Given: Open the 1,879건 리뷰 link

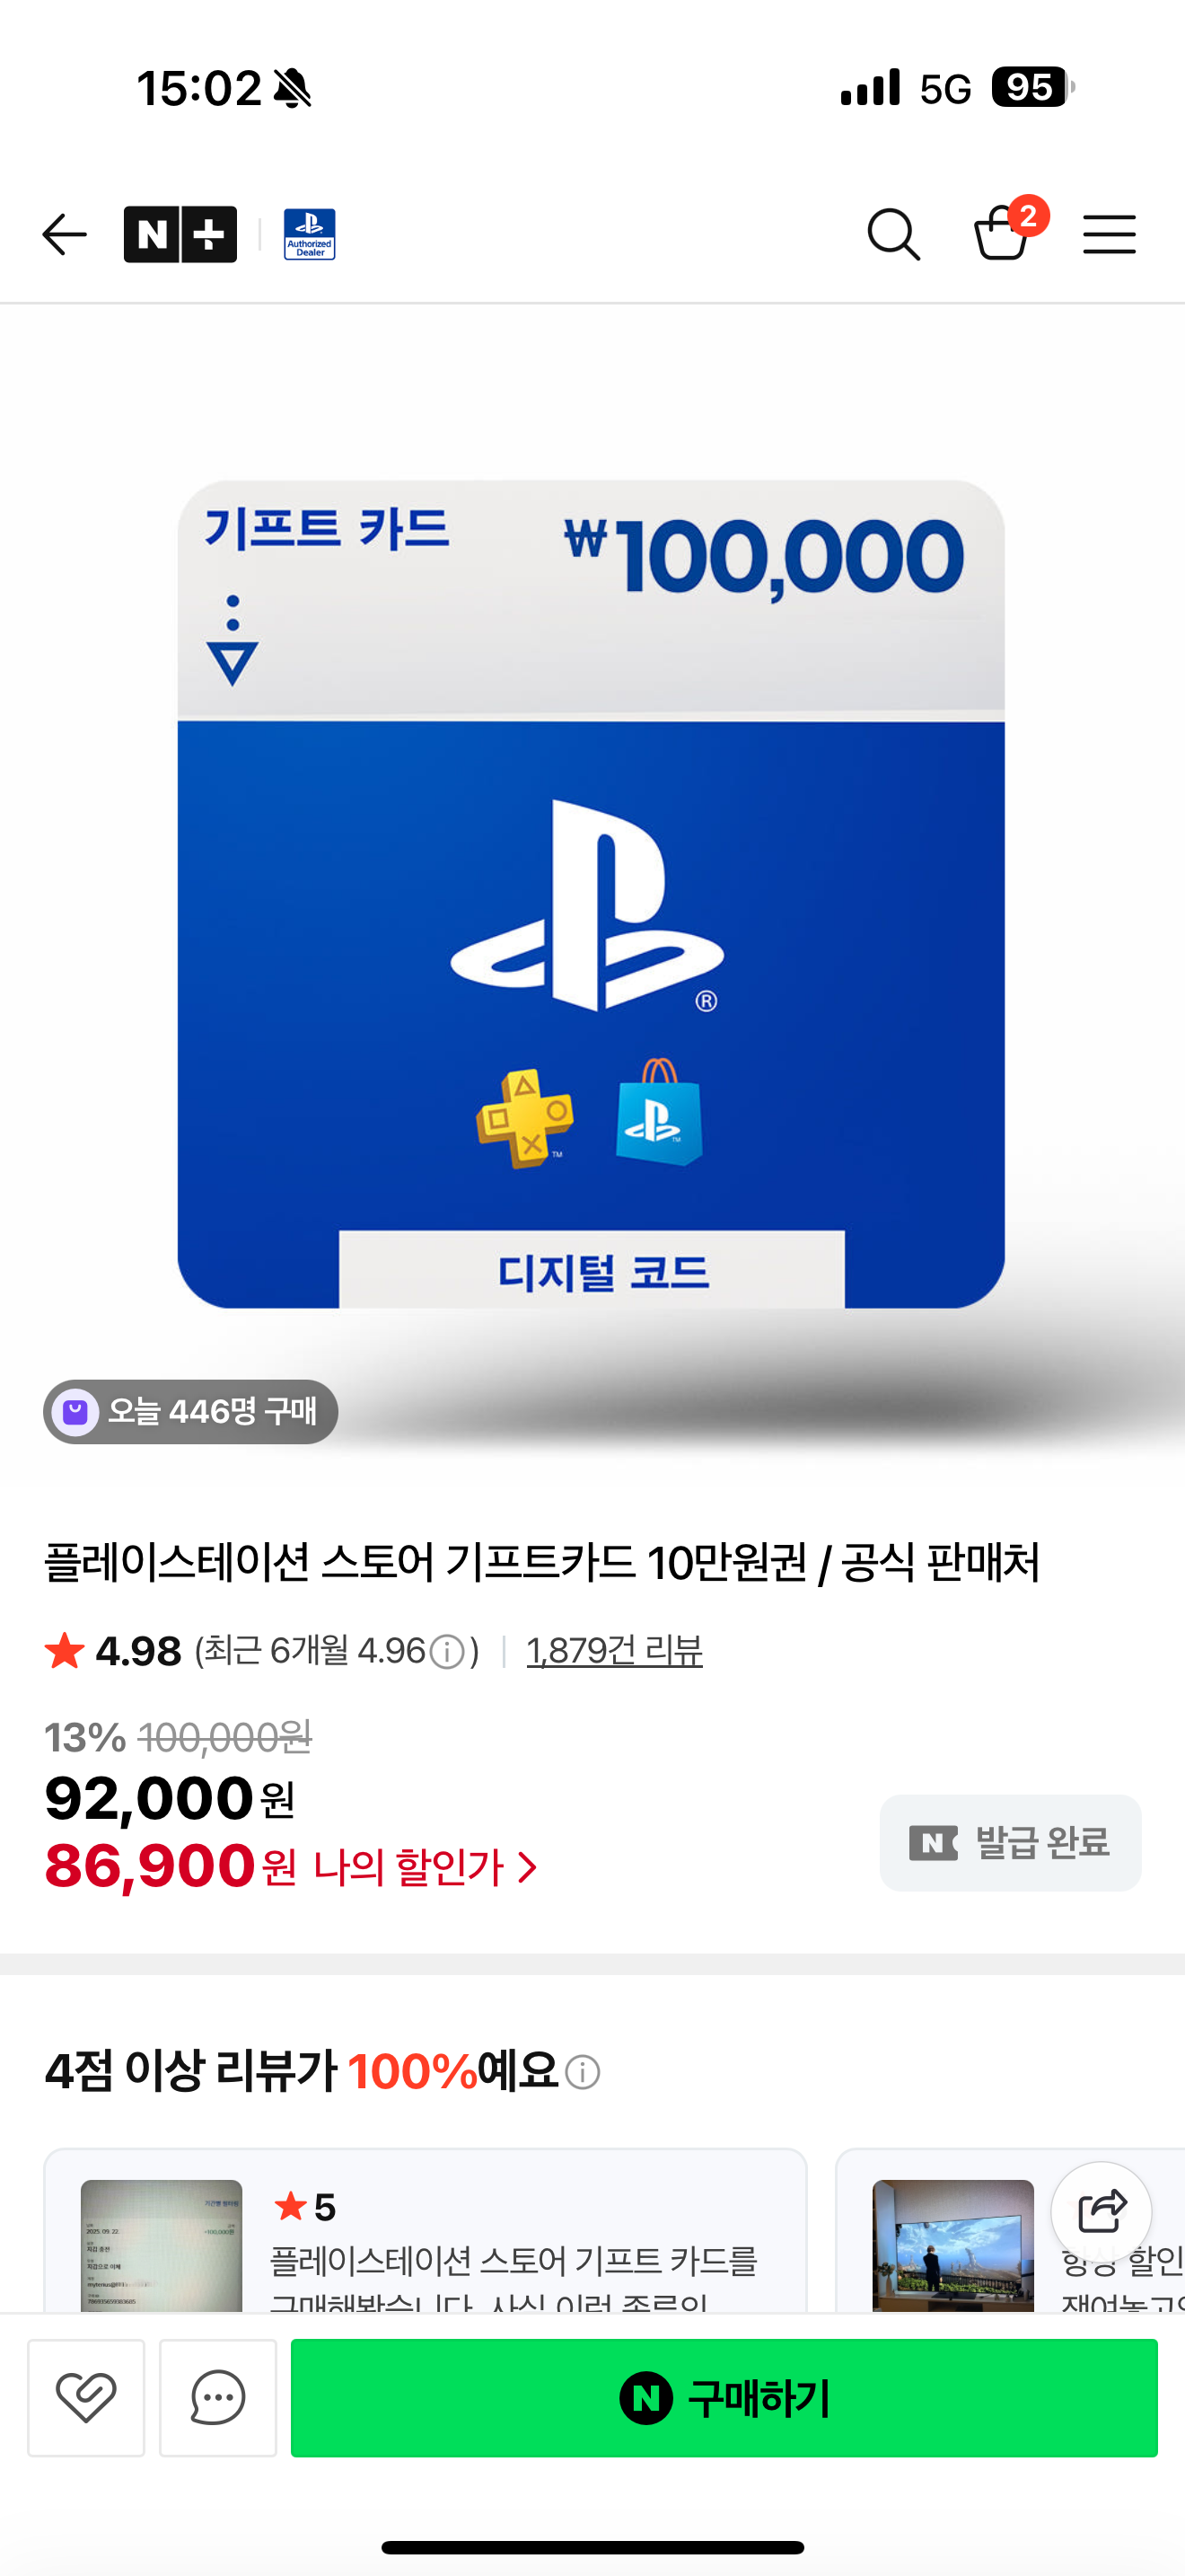Looking at the screenshot, I should pyautogui.click(x=614, y=1651).
